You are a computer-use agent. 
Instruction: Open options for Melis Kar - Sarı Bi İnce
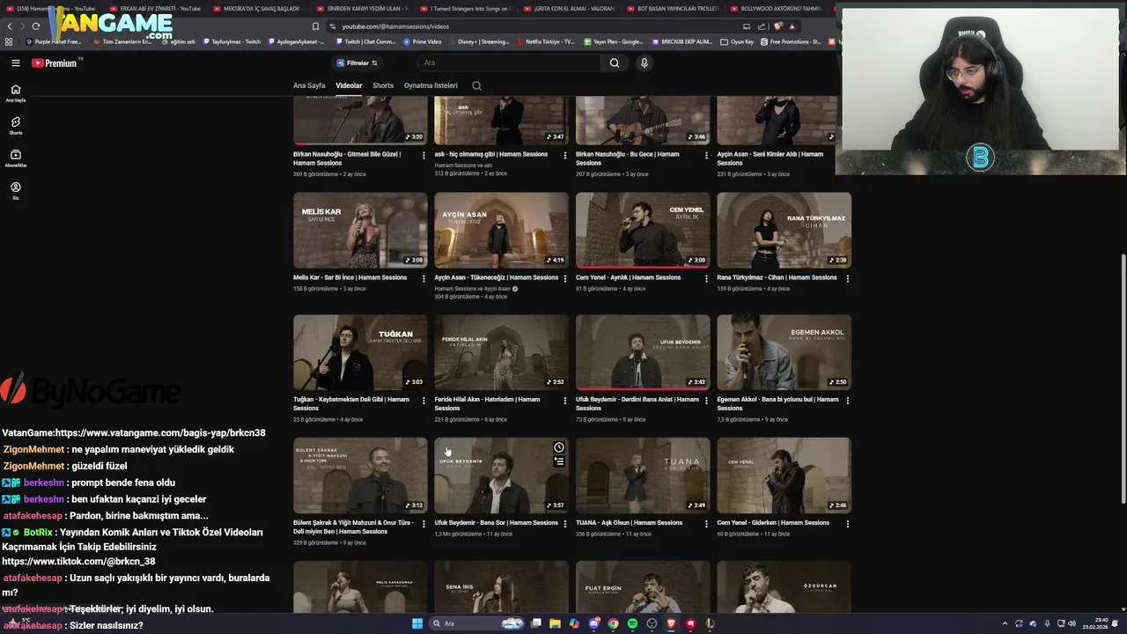424,278
